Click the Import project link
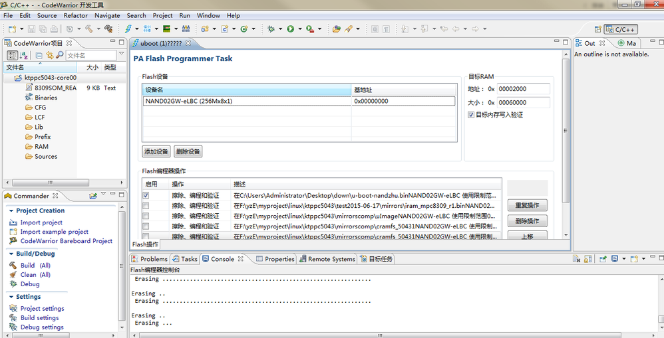The image size is (664, 338). tap(41, 222)
